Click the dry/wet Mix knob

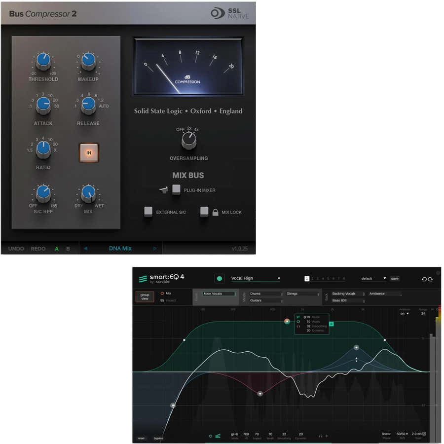coord(88,194)
